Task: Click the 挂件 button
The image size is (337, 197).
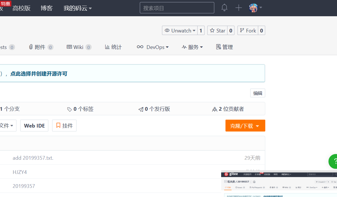Action: pos(64,126)
